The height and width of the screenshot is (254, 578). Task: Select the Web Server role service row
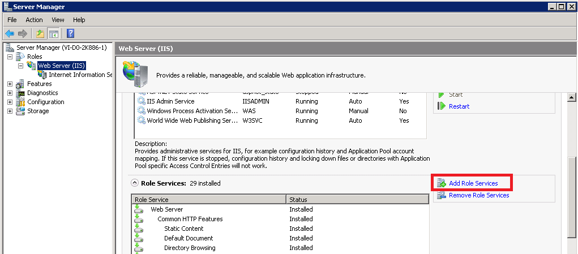(280, 209)
